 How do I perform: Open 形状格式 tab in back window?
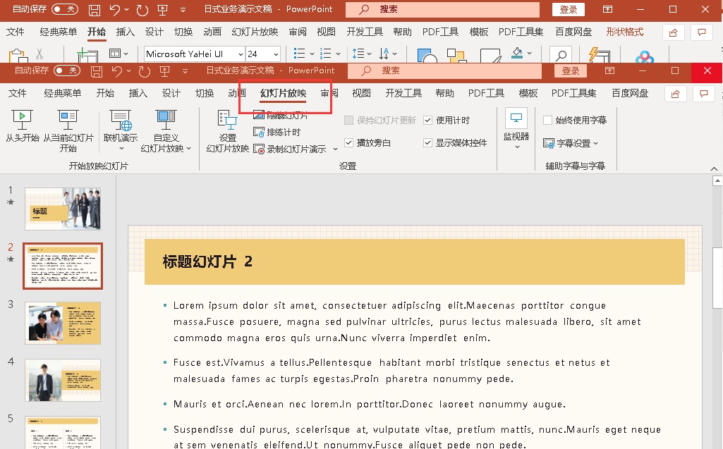pyautogui.click(x=625, y=32)
